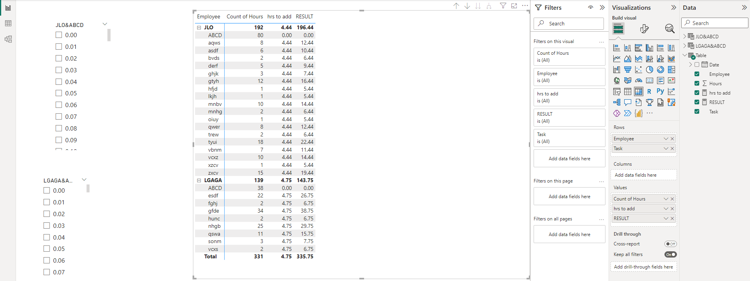
Task: Click the Filters pane Search box
Action: point(569,23)
